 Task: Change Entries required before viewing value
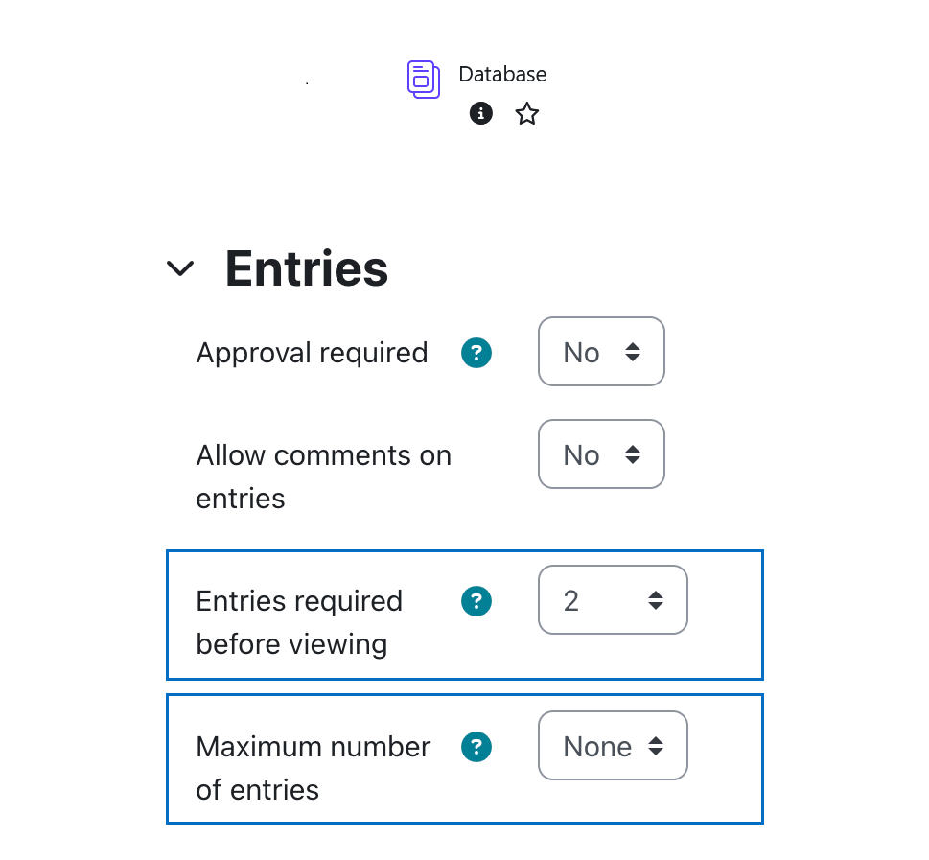pyautogui.click(x=613, y=599)
